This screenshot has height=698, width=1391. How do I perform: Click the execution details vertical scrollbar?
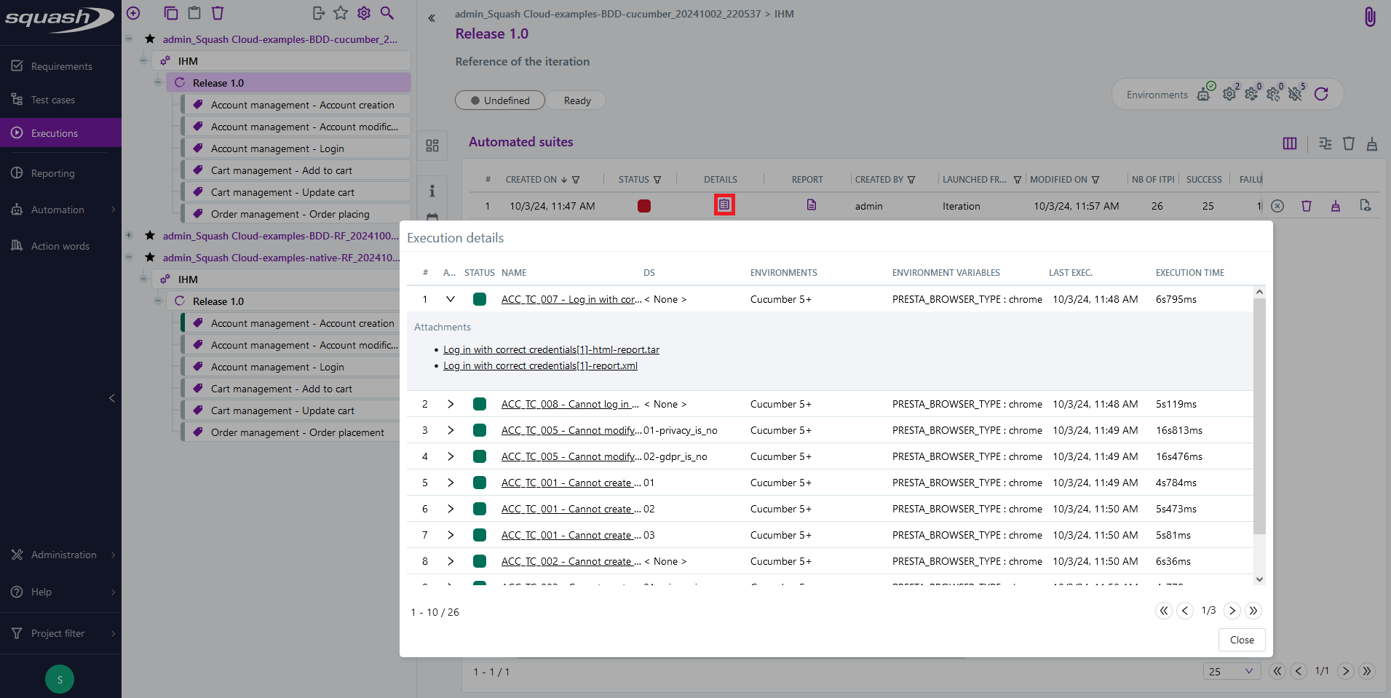tap(1259, 415)
